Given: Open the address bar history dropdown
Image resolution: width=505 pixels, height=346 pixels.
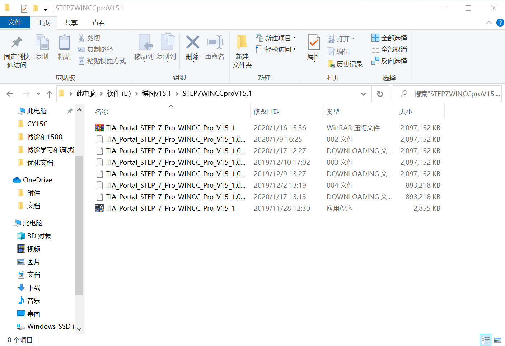Looking at the screenshot, I should pyautogui.click(x=363, y=94).
